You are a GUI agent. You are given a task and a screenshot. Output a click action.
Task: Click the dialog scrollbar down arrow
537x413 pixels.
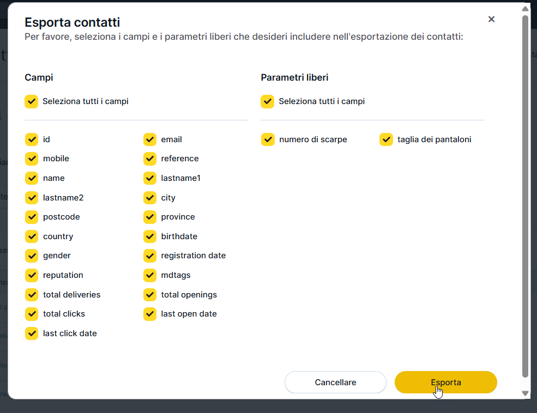[x=525, y=393]
